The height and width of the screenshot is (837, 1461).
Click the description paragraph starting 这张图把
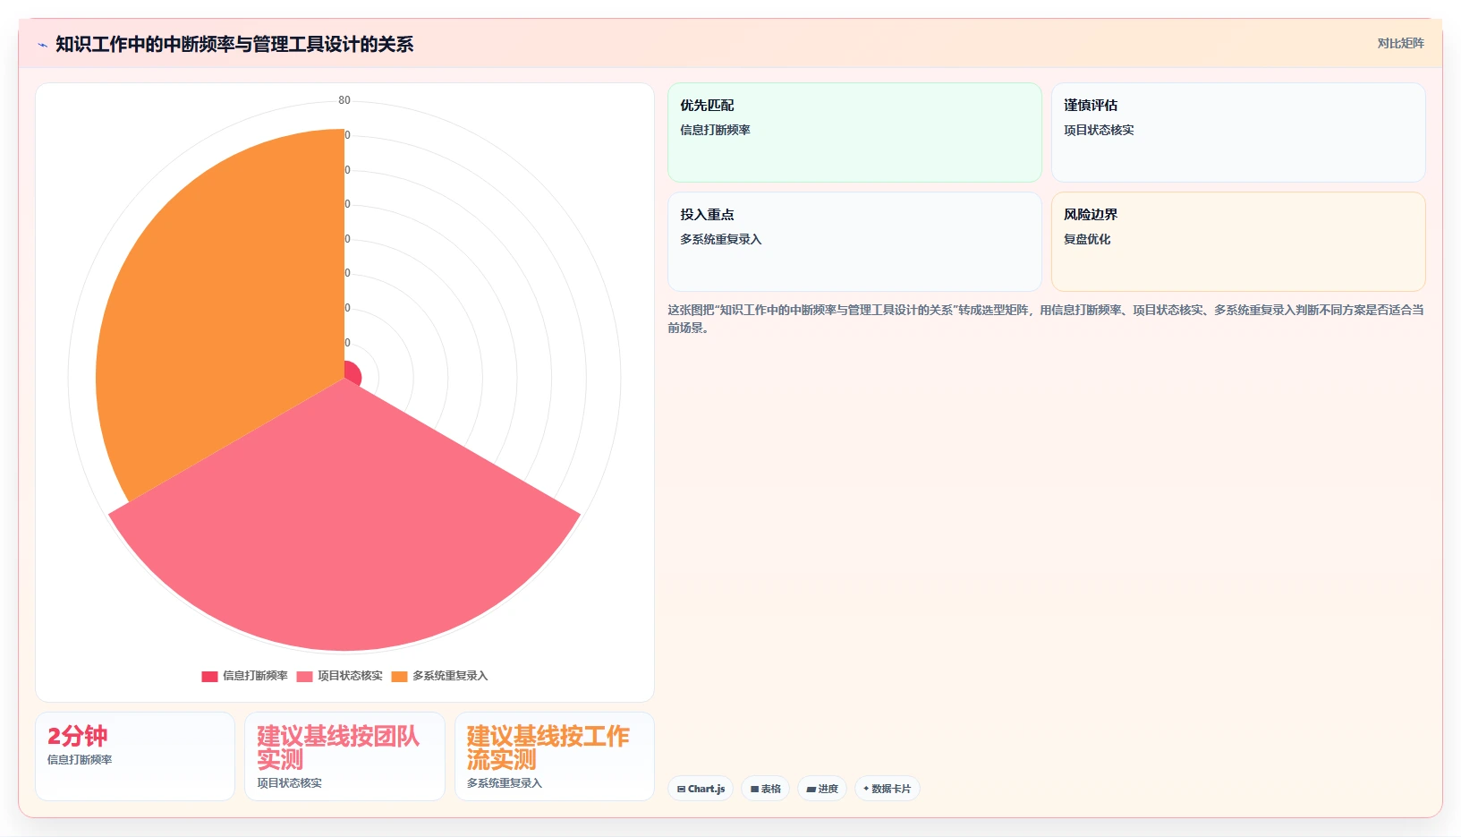pyautogui.click(x=1046, y=319)
